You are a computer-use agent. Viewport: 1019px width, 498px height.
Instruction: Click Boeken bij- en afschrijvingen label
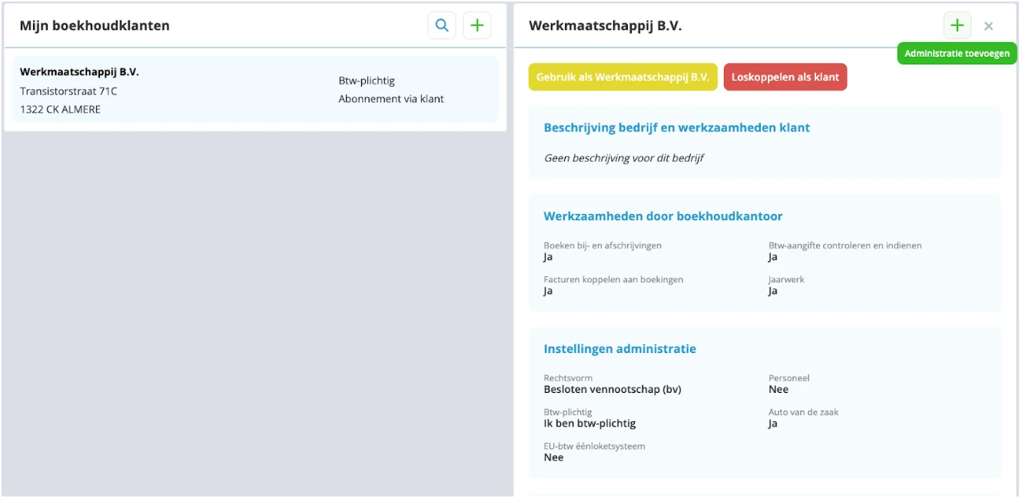(x=602, y=246)
